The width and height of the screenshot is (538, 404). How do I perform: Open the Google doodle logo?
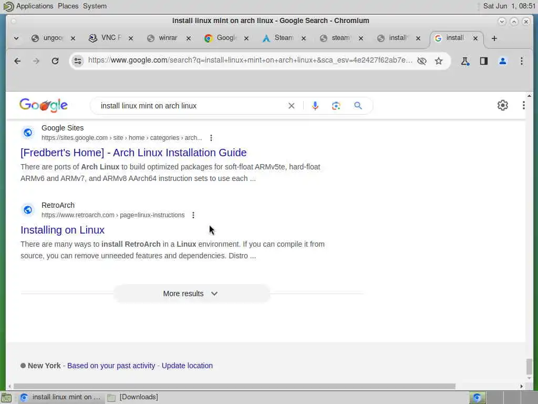(x=44, y=105)
